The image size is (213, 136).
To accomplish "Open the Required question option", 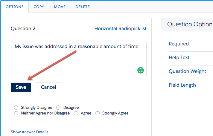I will click(179, 44).
